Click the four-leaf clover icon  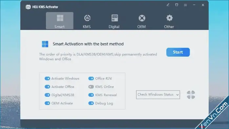(x=191, y=94)
